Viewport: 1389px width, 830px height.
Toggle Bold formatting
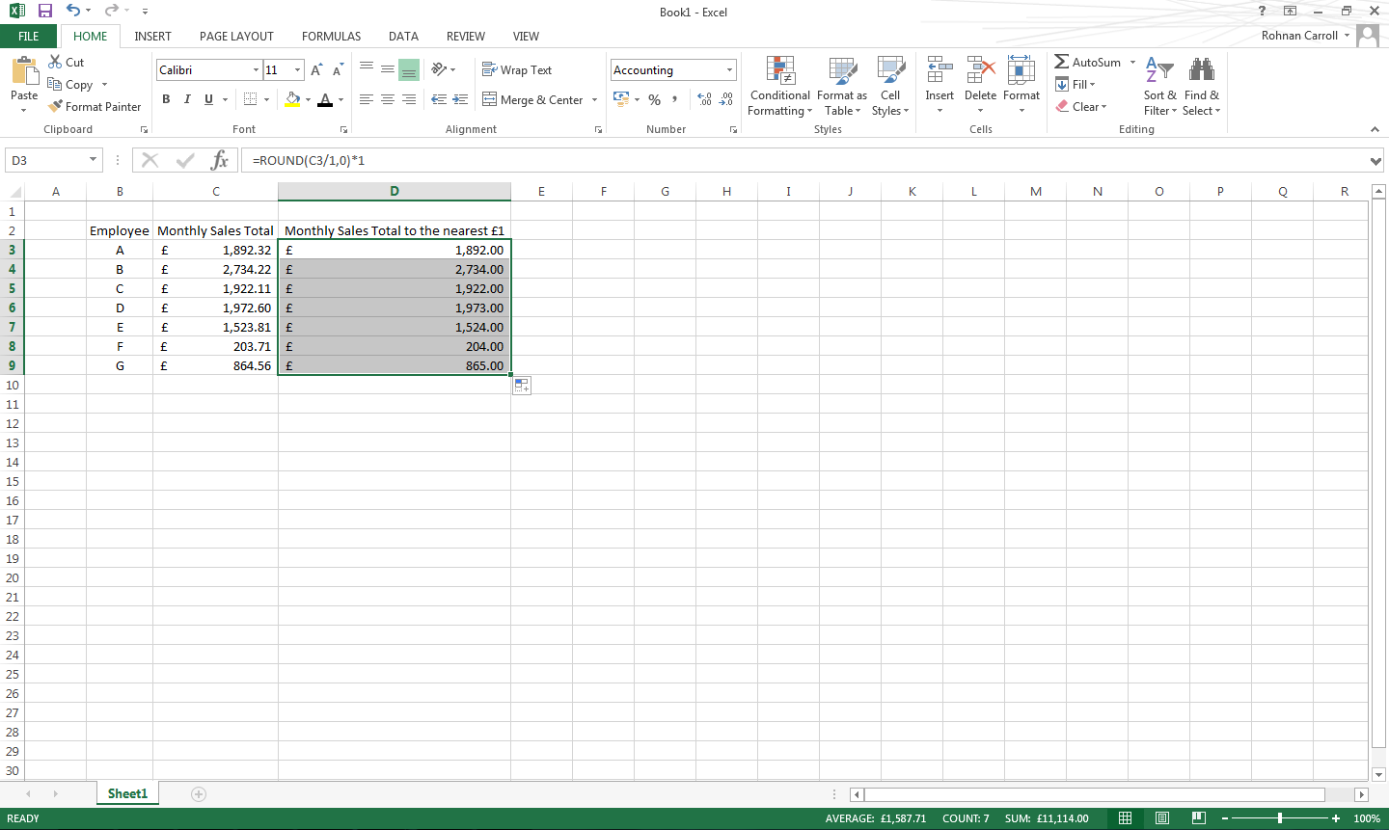point(166,99)
